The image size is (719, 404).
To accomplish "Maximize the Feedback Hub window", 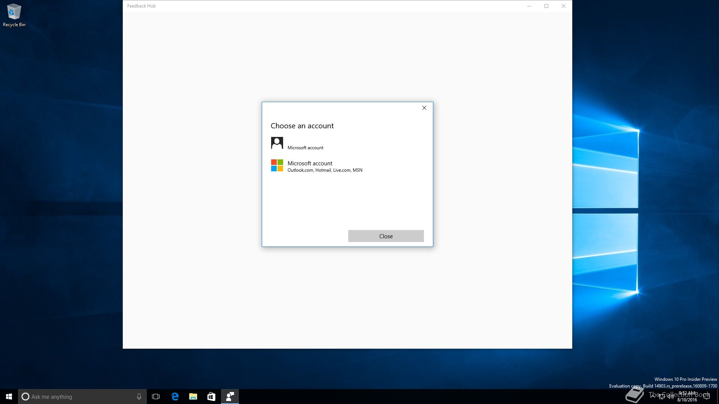I will point(546,6).
